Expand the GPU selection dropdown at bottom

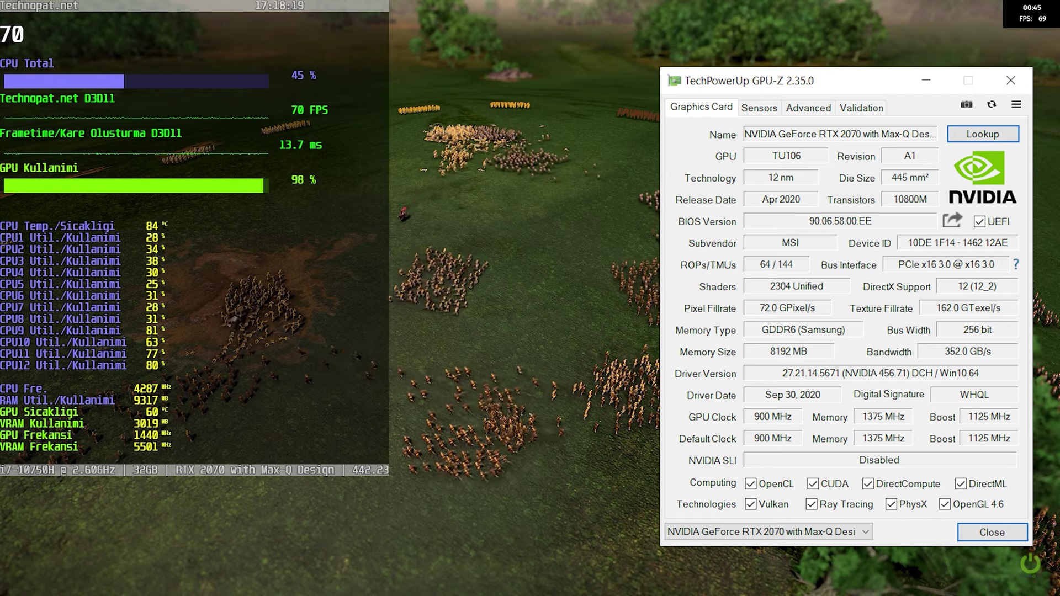coord(866,531)
